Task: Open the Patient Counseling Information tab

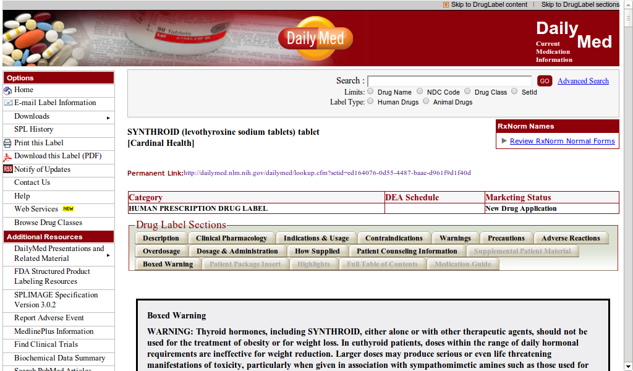Action: click(x=407, y=251)
